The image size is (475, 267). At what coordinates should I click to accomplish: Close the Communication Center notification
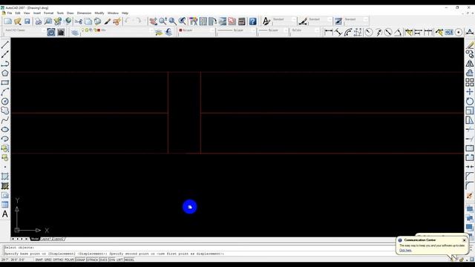465,240
